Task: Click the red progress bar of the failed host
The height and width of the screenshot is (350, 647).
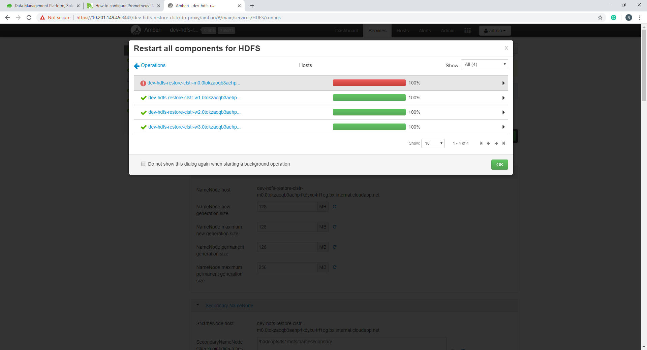Action: 369,83
